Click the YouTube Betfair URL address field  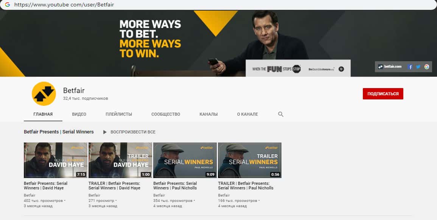coord(219,5)
